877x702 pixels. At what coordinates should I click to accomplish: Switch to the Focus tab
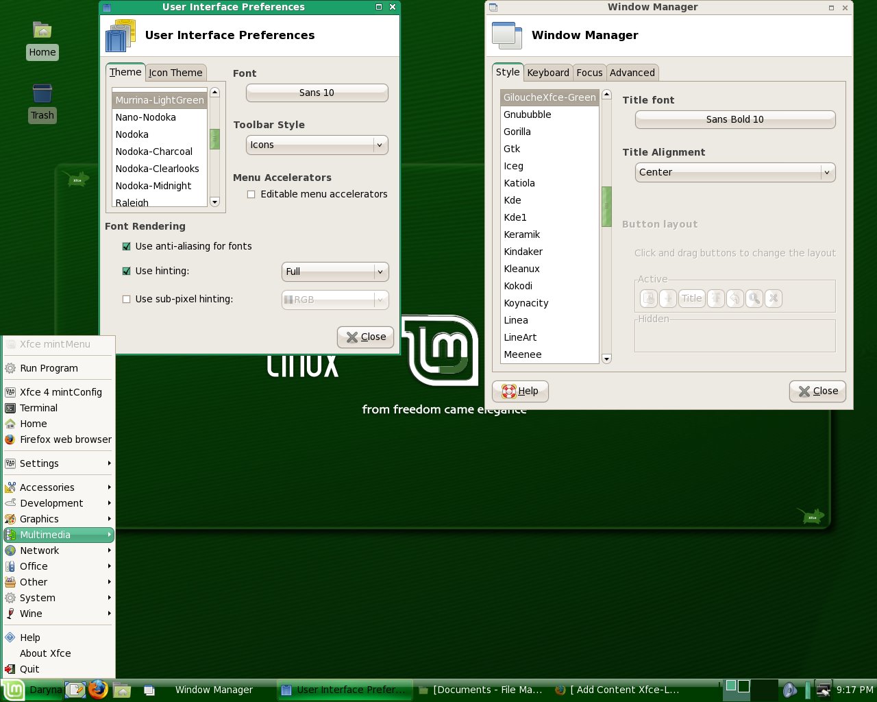[x=589, y=73]
